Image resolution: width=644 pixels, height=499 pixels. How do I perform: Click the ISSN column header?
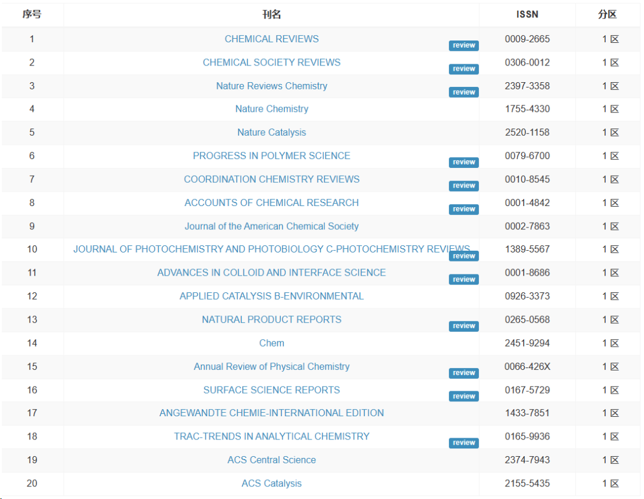[x=527, y=14]
